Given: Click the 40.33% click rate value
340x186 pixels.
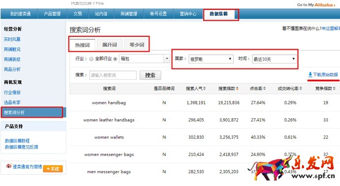Looking at the screenshot, I should [258, 137].
